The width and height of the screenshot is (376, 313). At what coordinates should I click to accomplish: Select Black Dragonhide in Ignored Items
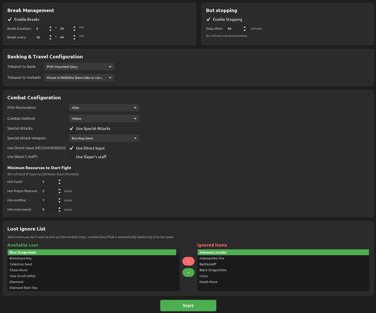[x=213, y=270]
